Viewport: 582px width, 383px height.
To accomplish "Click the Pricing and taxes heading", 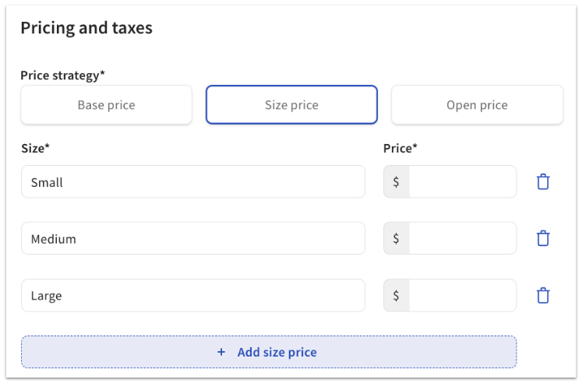I will (86, 28).
